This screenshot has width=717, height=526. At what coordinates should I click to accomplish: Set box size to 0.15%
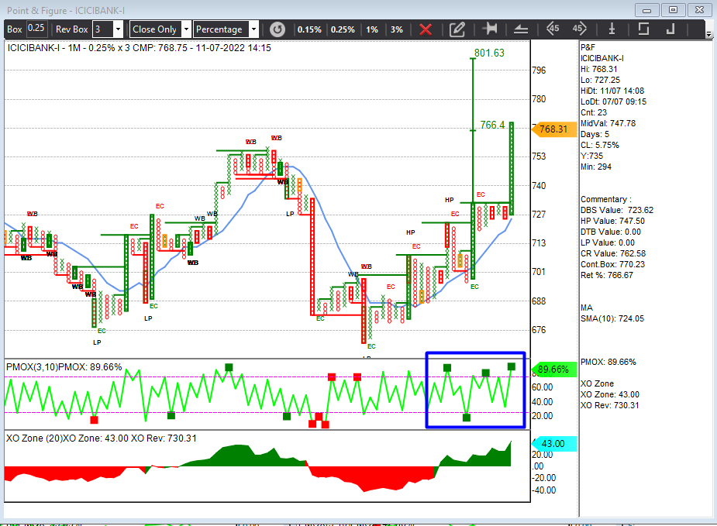click(309, 29)
